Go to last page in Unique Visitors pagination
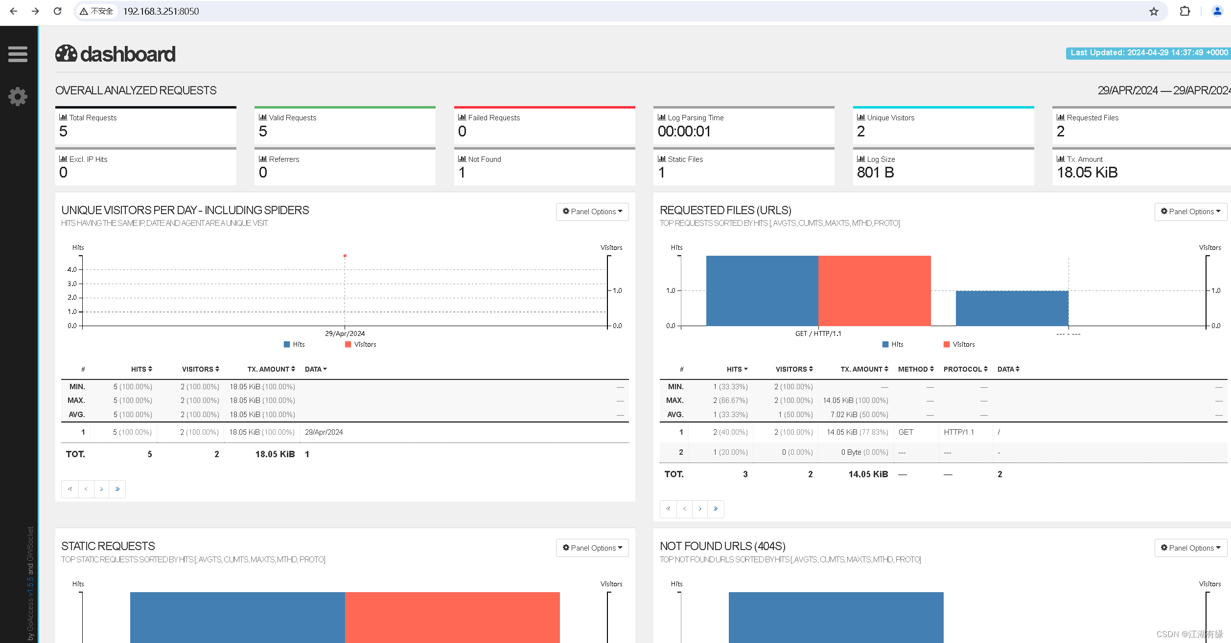This screenshot has width=1231, height=643. pos(117,489)
